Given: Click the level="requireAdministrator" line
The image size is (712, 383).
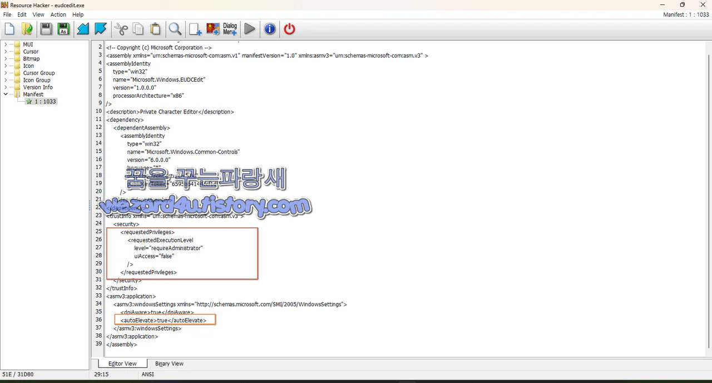Looking at the screenshot, I should [169, 248].
